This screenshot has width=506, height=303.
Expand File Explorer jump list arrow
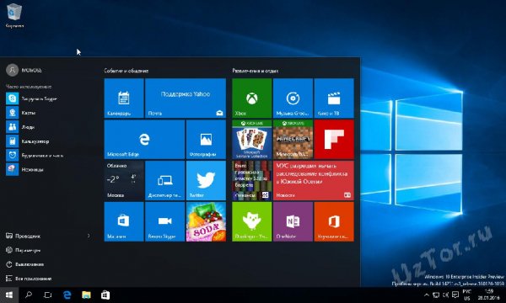89,236
